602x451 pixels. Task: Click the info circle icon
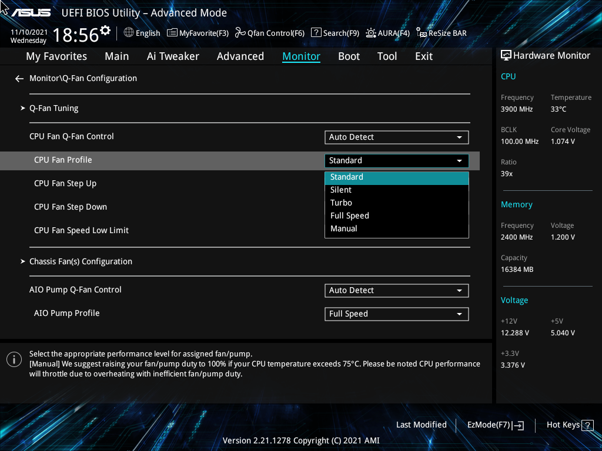[14, 359]
